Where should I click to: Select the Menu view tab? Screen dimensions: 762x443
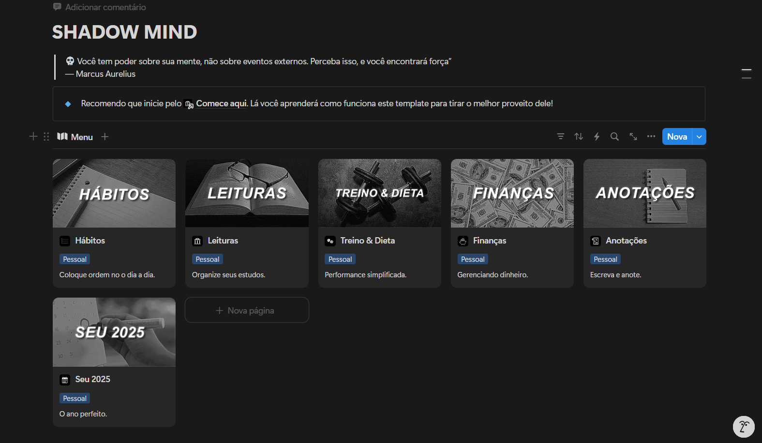pos(75,137)
